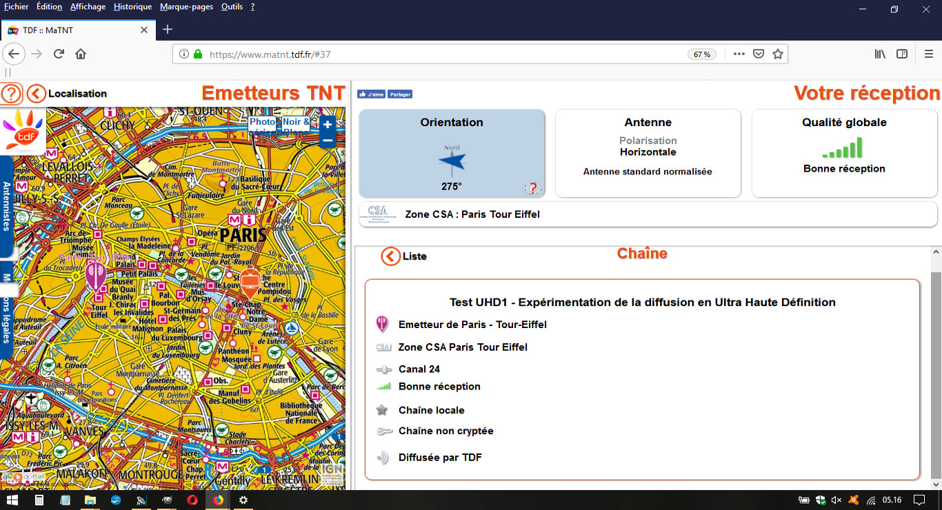The height and width of the screenshot is (510, 942).
Task: Select the Qualité globale card
Action: click(845, 153)
